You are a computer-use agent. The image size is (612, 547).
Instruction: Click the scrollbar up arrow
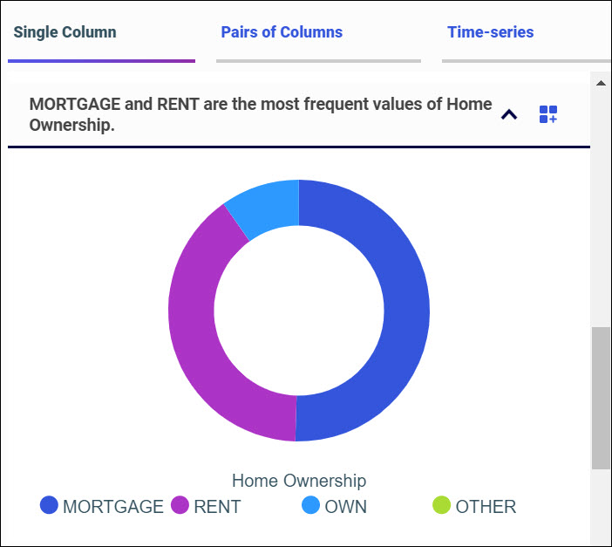tap(601, 83)
